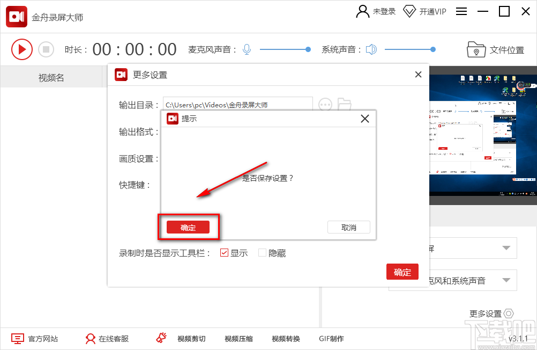
Task: Open the 视频剪切 video cutting tool
Action: (x=191, y=339)
